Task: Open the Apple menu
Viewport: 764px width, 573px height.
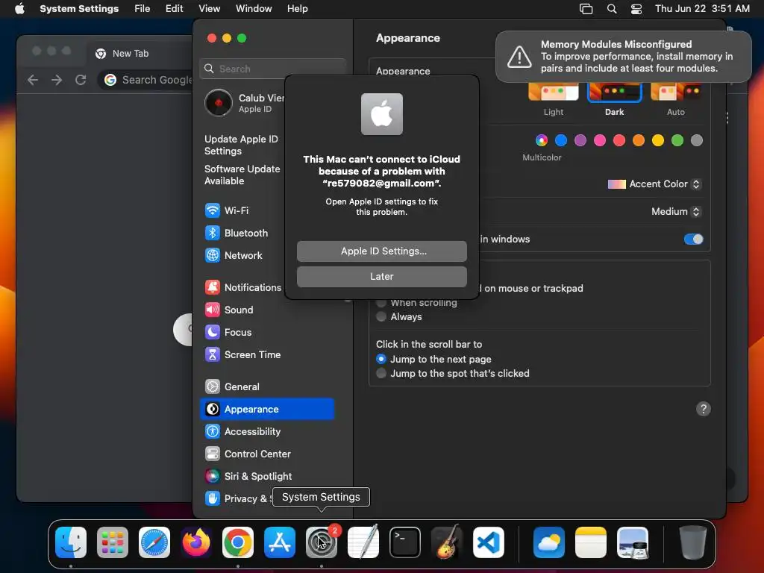Action: [x=19, y=9]
